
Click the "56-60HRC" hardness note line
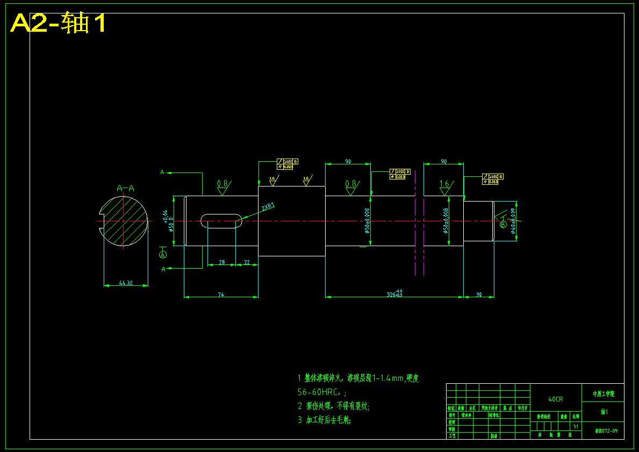322,392
